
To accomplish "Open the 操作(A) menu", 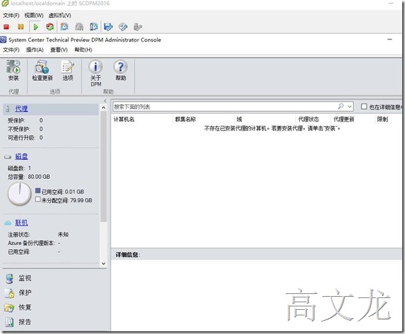I will click(x=35, y=50).
